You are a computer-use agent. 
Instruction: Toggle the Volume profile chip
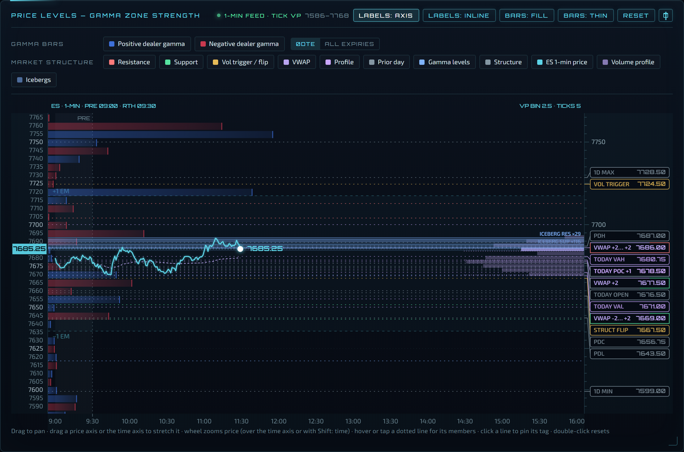tap(628, 62)
